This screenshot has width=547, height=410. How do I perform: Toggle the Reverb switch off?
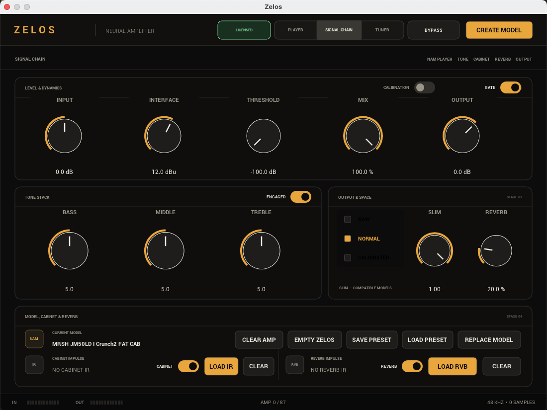[x=412, y=366]
